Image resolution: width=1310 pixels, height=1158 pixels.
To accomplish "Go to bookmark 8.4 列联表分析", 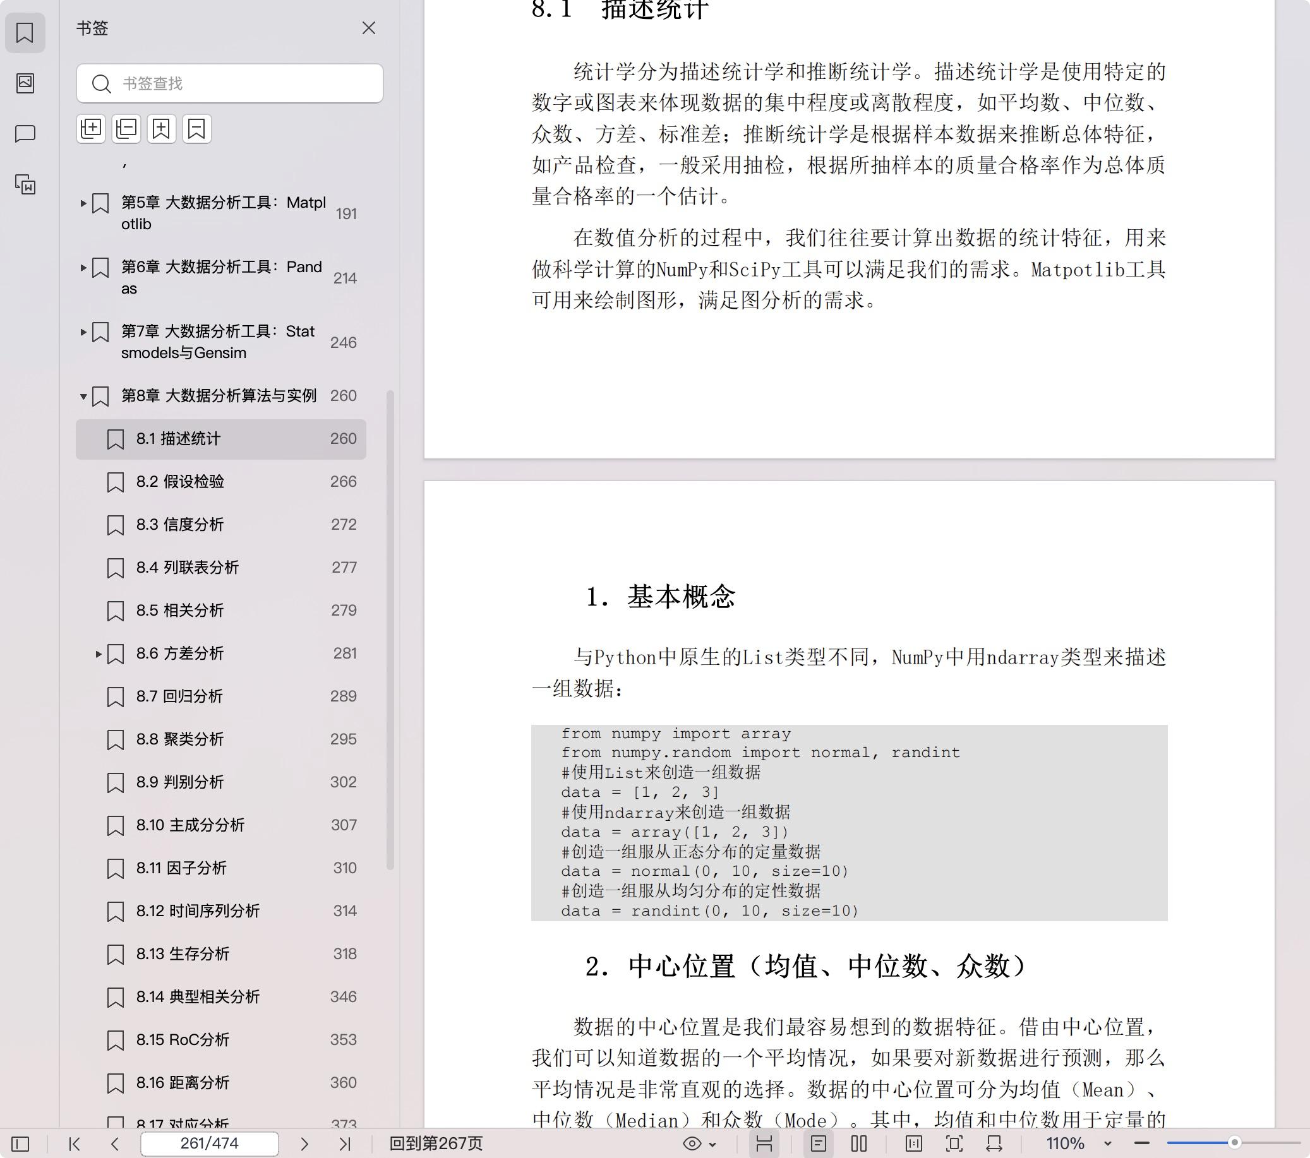I will [x=221, y=568].
